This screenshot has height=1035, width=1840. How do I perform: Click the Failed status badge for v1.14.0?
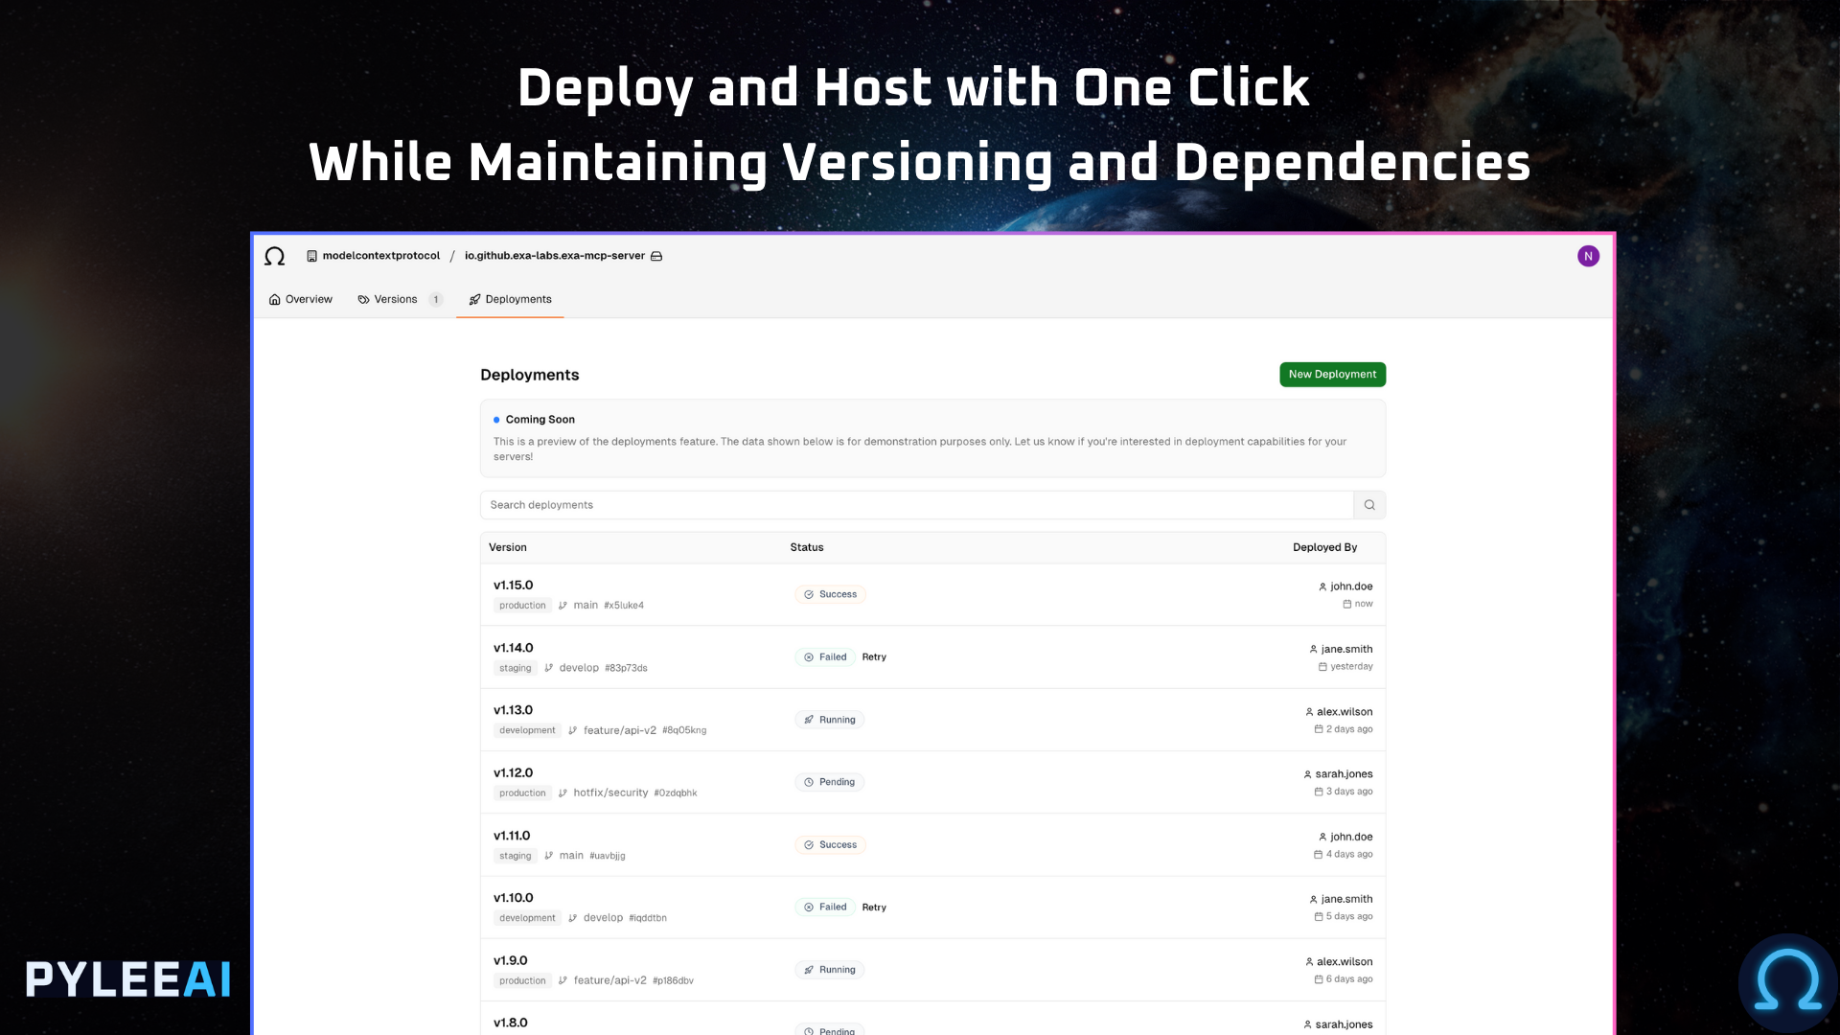825,657
